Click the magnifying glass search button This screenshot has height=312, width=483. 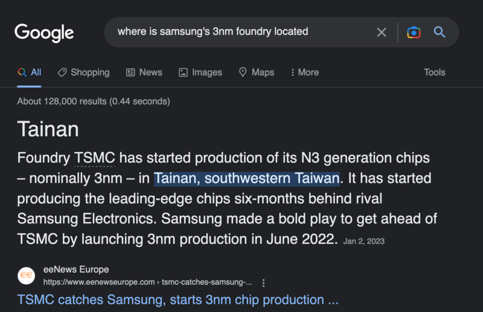pyautogui.click(x=440, y=33)
